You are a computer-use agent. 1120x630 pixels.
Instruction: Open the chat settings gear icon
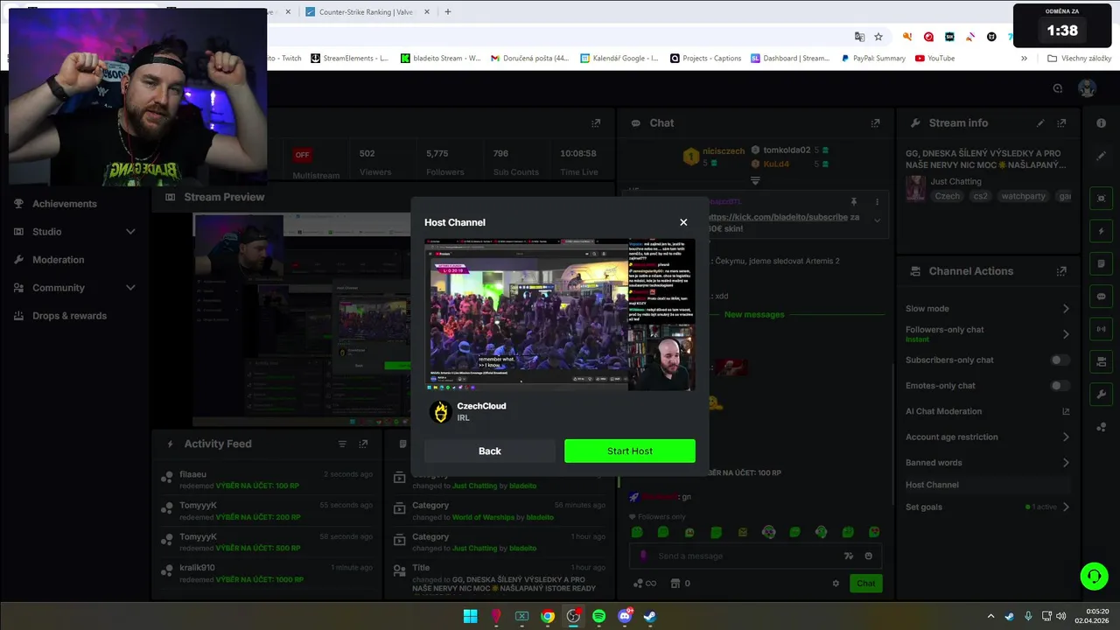point(836,584)
